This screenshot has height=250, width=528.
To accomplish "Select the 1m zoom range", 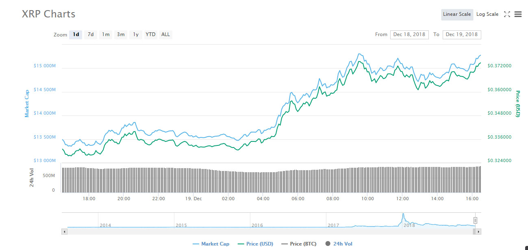I will click(106, 34).
